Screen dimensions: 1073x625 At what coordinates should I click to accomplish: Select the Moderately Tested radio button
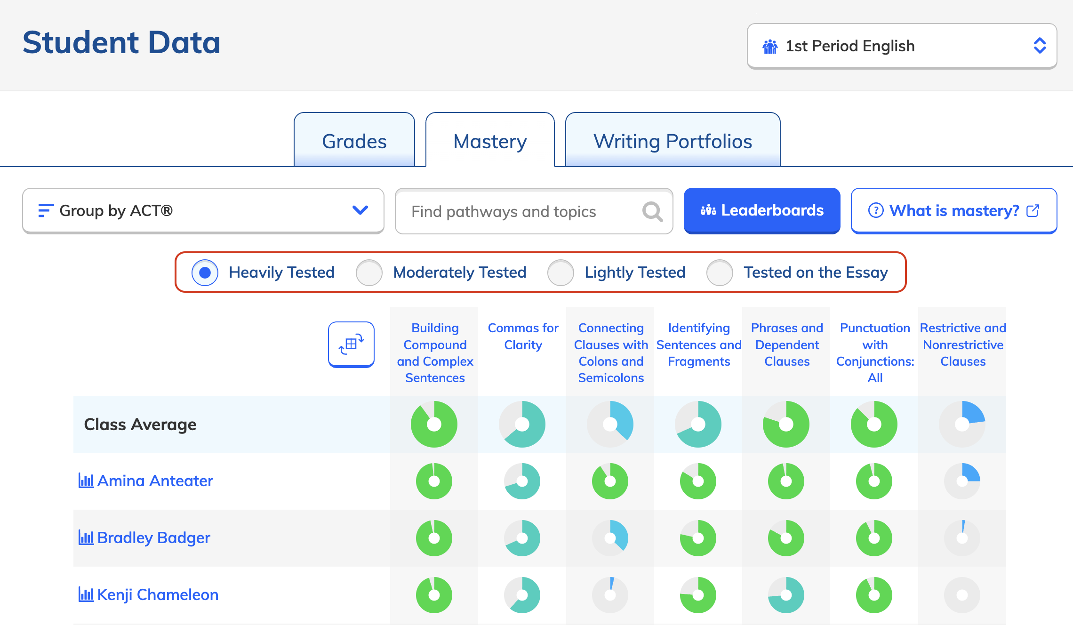[369, 272]
